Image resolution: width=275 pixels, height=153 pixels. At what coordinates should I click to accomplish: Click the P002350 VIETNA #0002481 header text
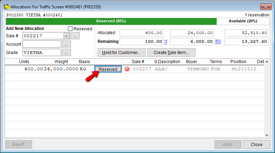pyautogui.click(x=34, y=15)
